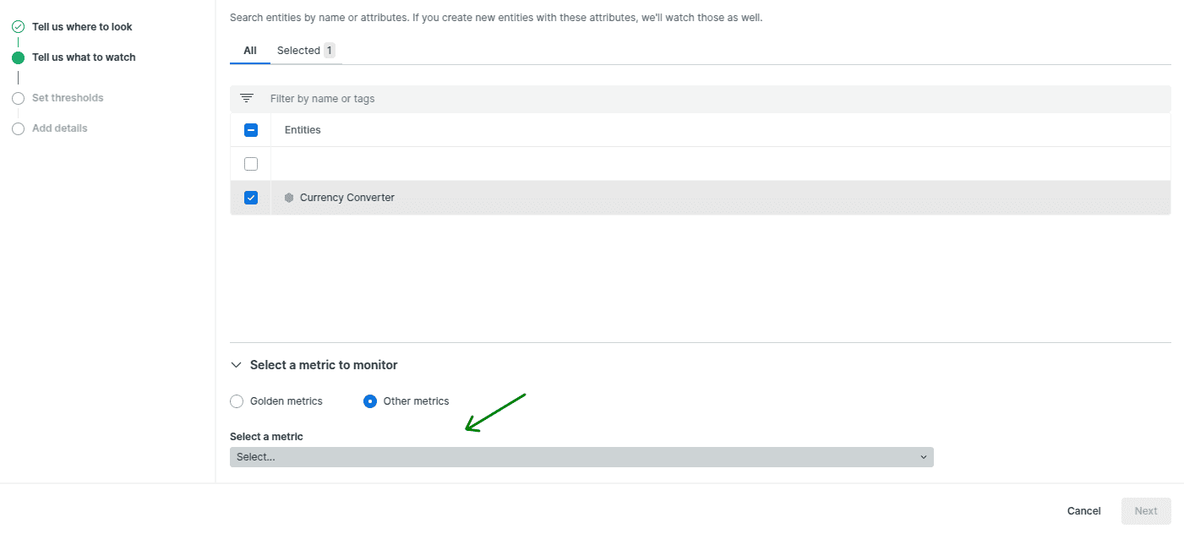Click the Set thresholds step circle
The image size is (1184, 534).
coord(18,98)
